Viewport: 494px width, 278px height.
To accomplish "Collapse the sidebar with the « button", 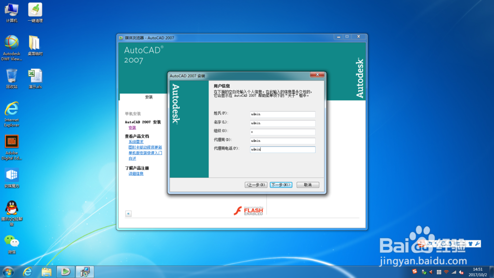I will point(128,214).
